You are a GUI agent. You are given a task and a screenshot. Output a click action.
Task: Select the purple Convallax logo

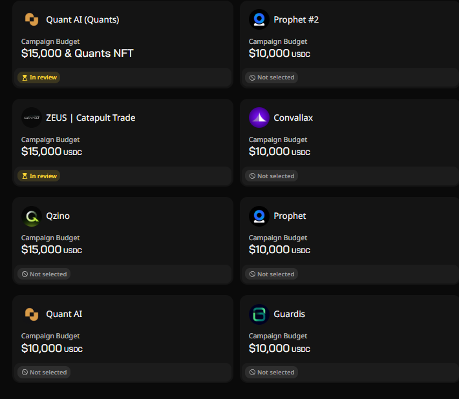(x=259, y=118)
